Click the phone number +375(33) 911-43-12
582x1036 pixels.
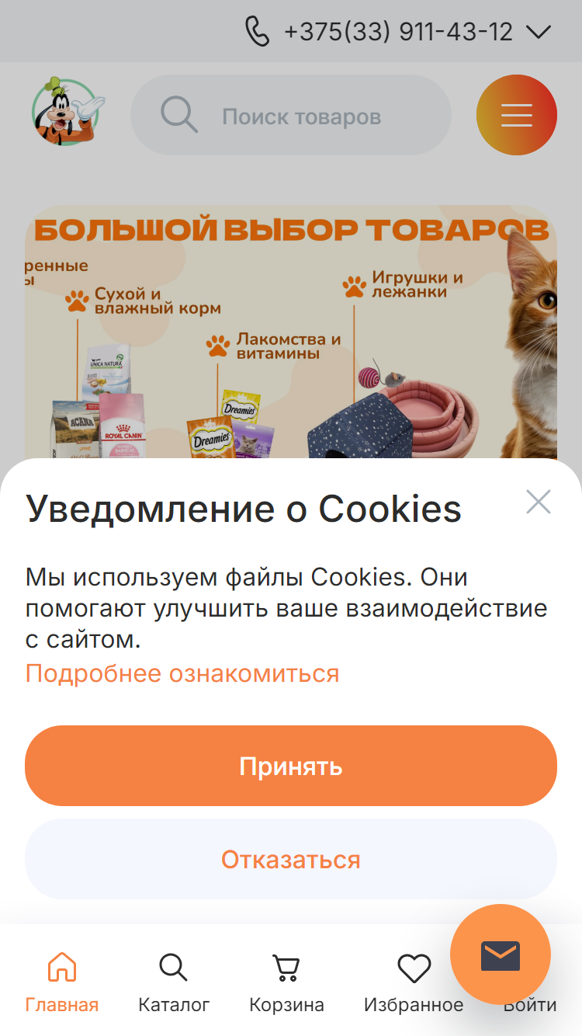(399, 32)
